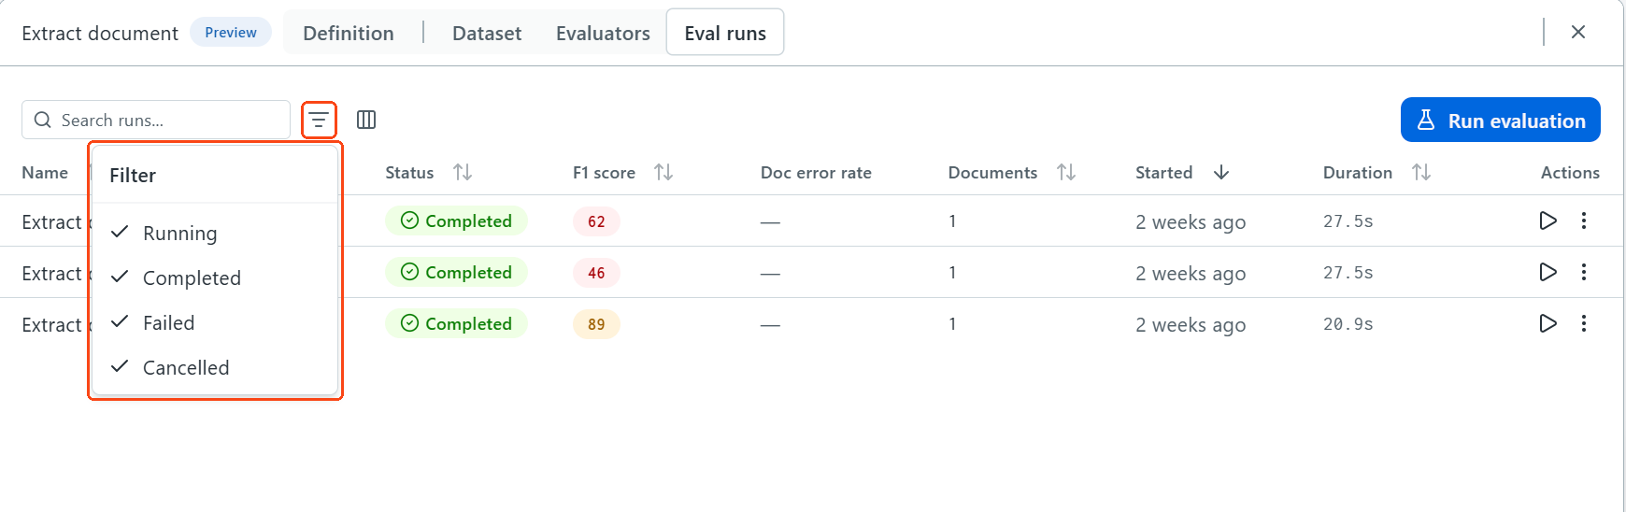
Task: Click the 20.9s duration value
Action: coord(1348,323)
